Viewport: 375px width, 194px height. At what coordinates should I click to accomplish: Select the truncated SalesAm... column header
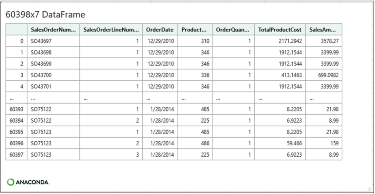coord(324,30)
